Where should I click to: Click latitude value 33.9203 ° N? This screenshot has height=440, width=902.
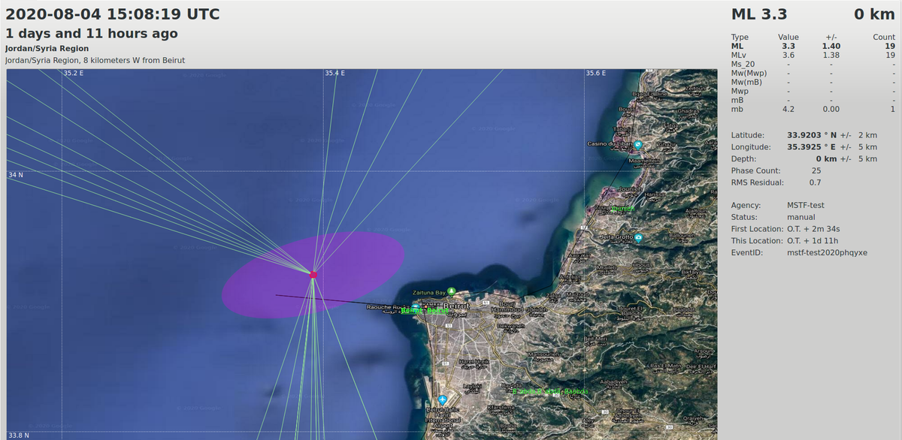[812, 135]
